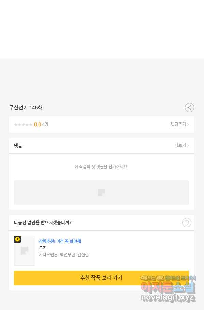Click the gray placeholder banner in comments
204x310 pixels.
pyautogui.click(x=101, y=192)
